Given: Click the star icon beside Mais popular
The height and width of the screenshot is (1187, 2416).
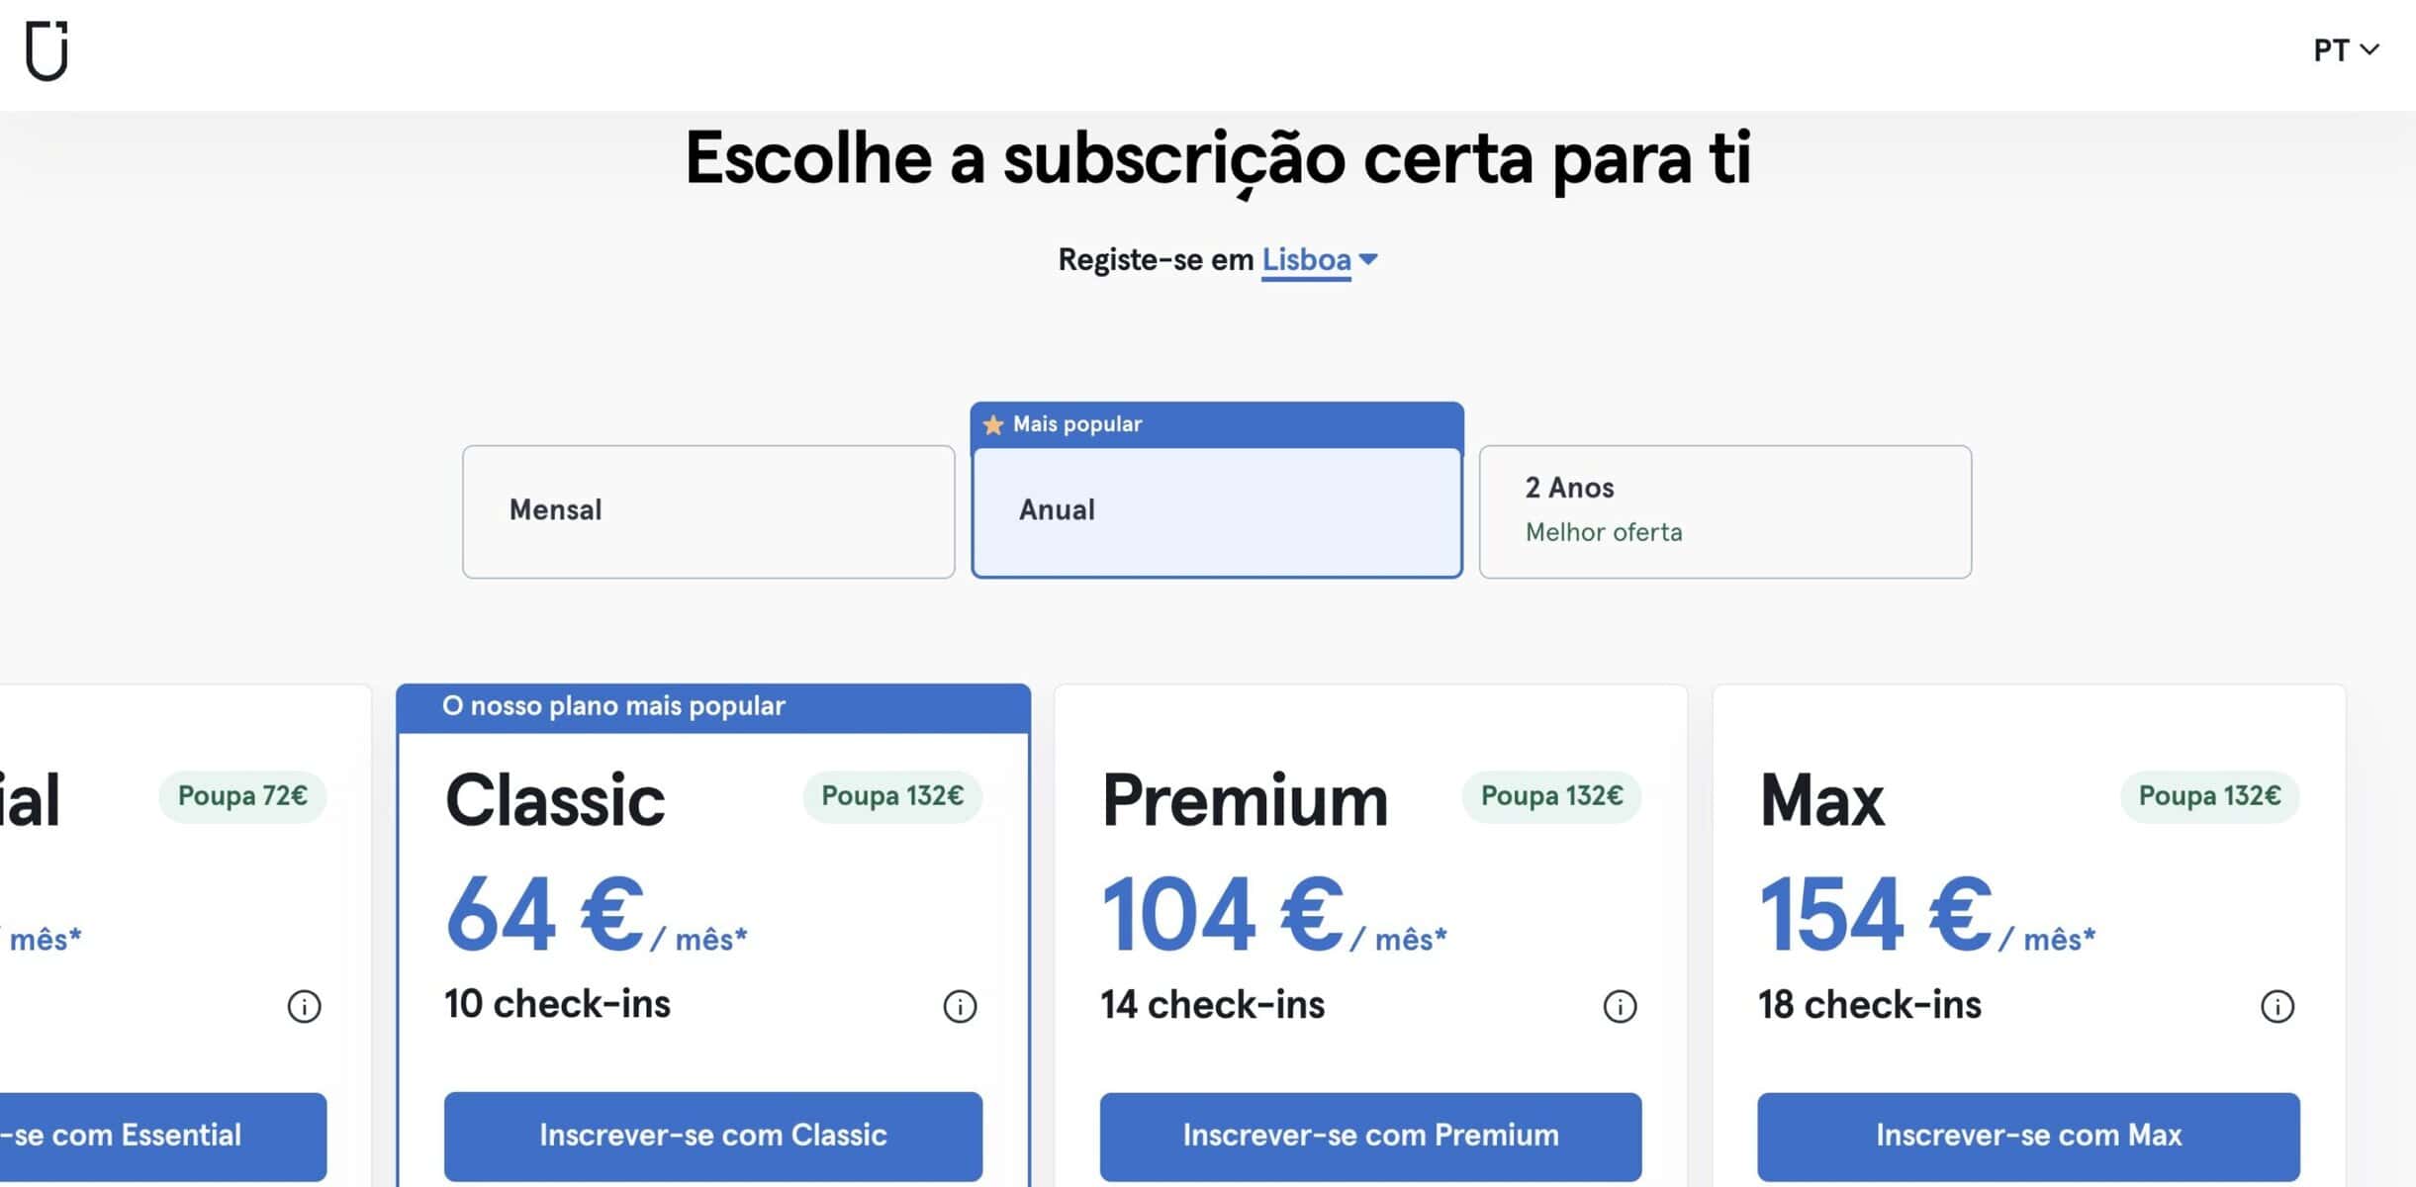Looking at the screenshot, I should (993, 424).
